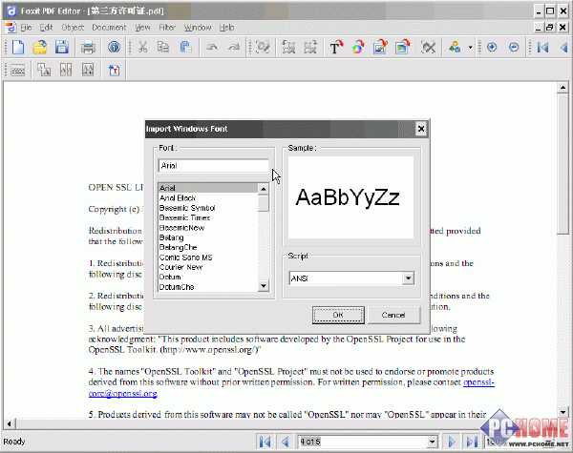Open a file with the folder icon
The height and width of the screenshot is (453, 573).
tap(39, 48)
